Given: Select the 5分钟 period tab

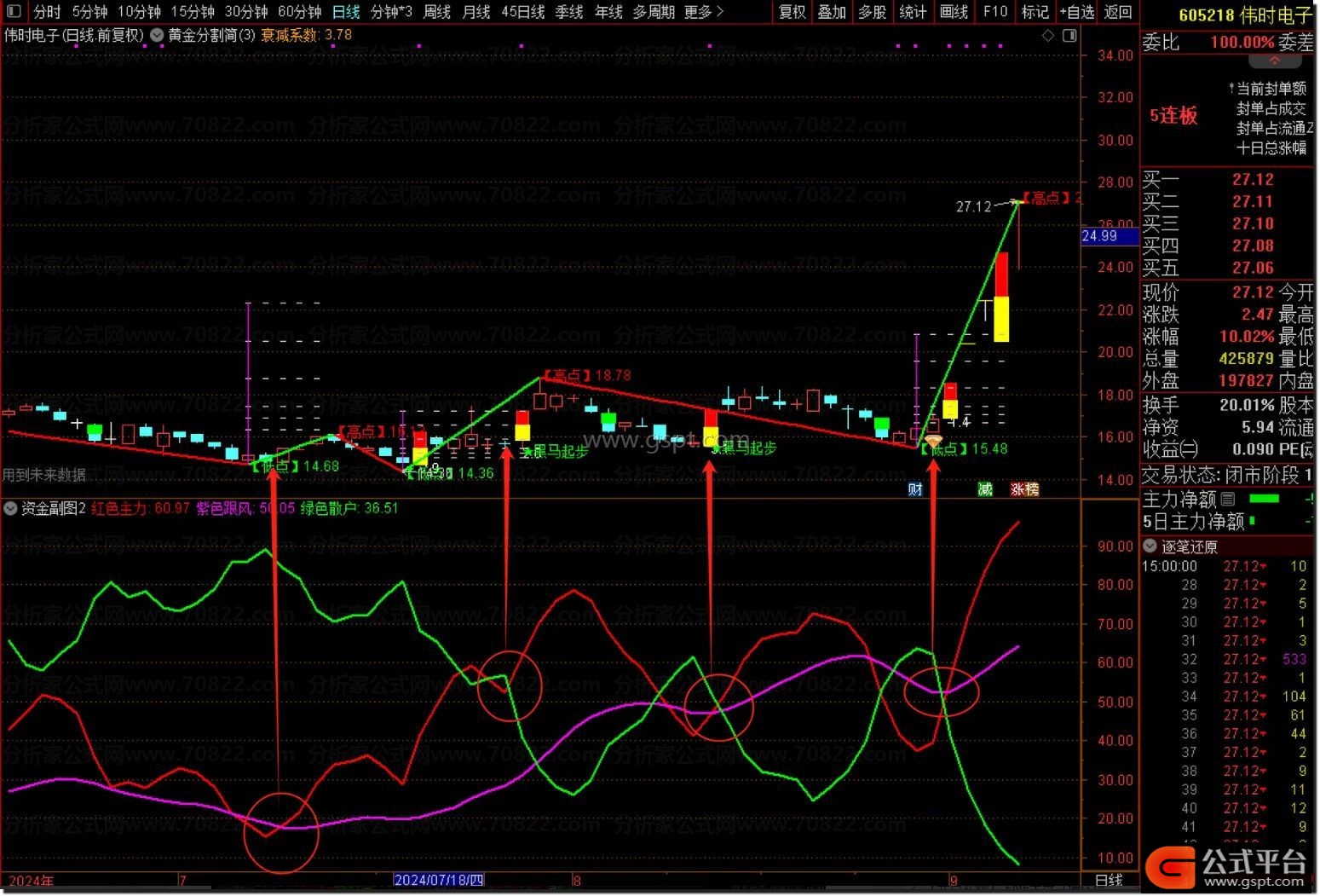Looking at the screenshot, I should click(89, 12).
